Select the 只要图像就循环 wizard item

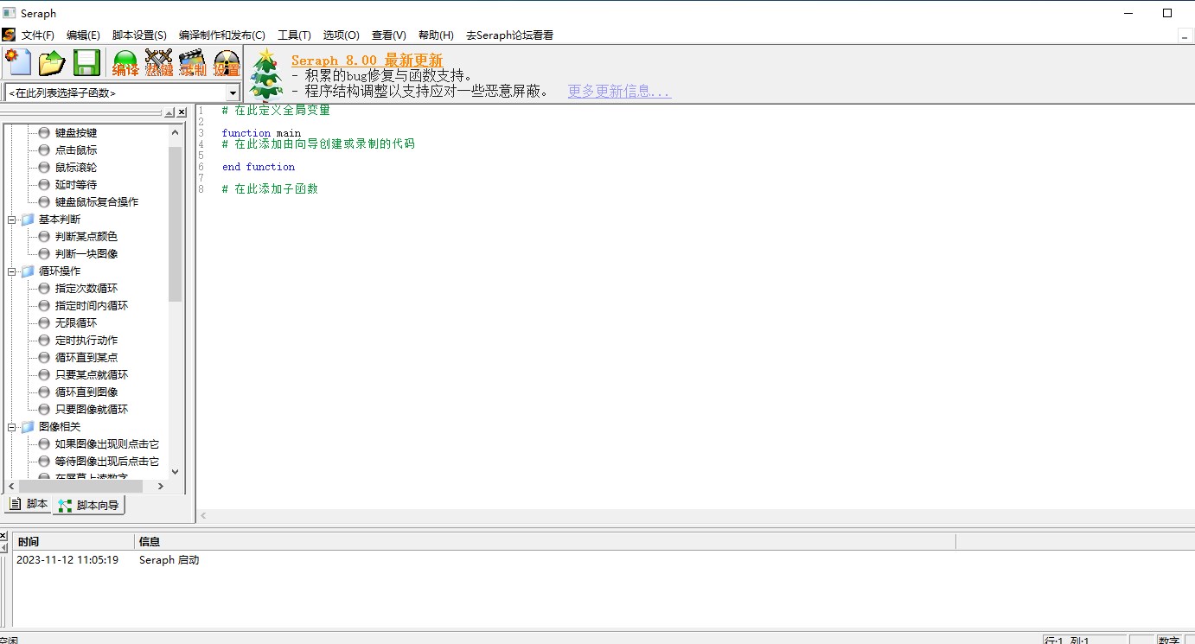point(92,410)
